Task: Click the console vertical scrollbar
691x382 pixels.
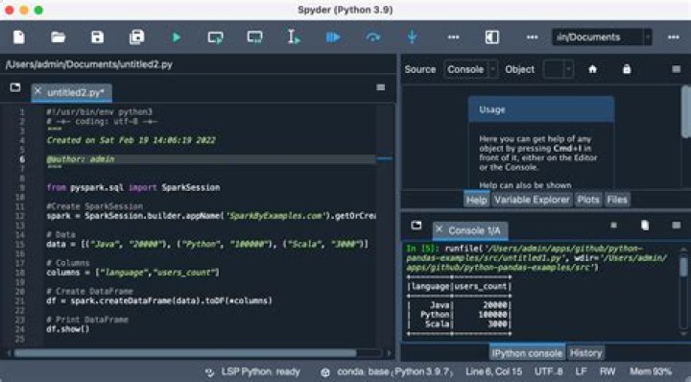Action: 683,267
